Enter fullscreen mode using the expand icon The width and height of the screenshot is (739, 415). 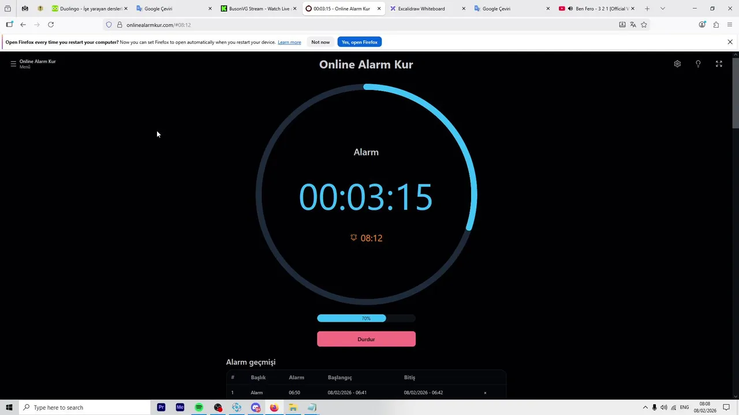coord(719,64)
